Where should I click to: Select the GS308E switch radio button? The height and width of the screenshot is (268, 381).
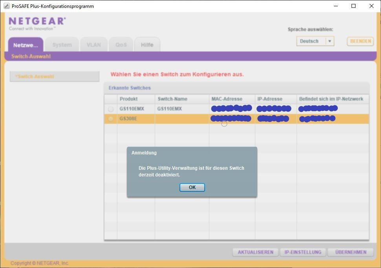[110, 118]
